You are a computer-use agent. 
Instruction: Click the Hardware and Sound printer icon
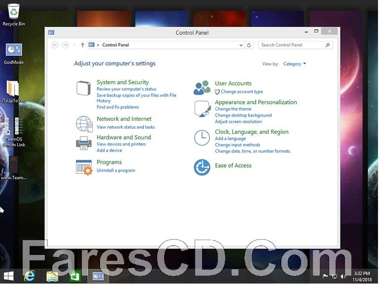[x=84, y=143]
